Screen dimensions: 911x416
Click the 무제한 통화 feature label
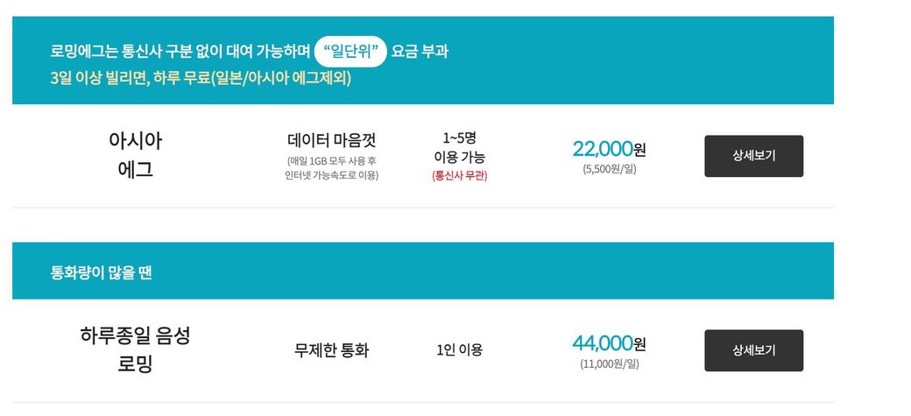332,350
